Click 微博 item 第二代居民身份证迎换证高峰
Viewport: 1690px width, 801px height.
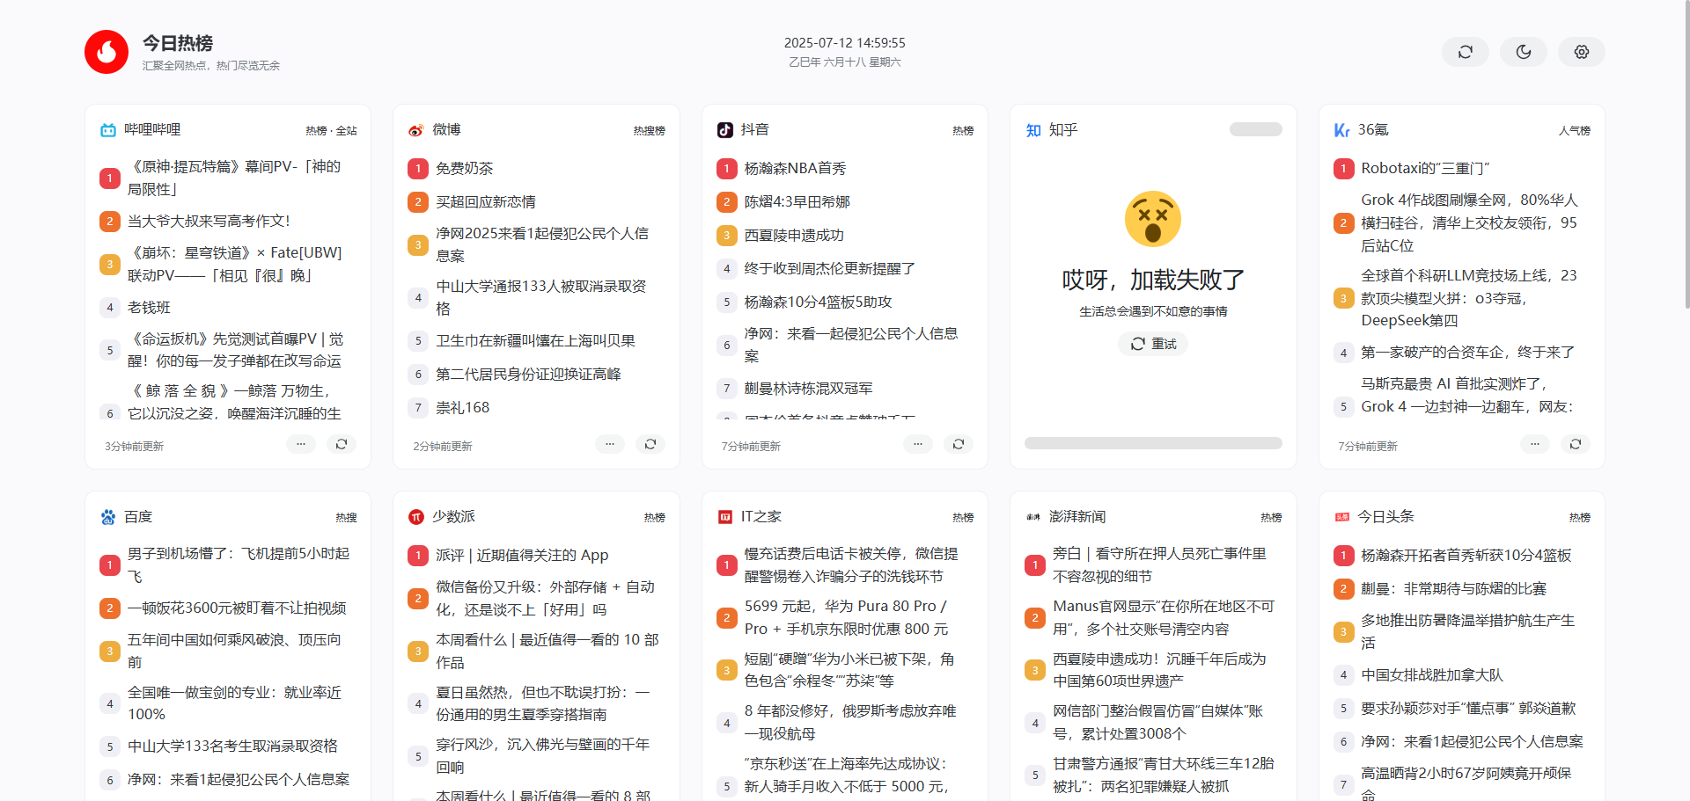[x=528, y=374]
